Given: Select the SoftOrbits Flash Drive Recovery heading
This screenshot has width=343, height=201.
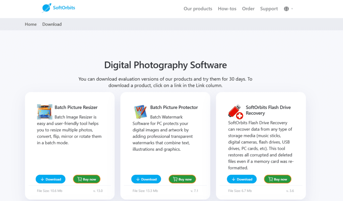Looking at the screenshot, I should tap(268, 110).
